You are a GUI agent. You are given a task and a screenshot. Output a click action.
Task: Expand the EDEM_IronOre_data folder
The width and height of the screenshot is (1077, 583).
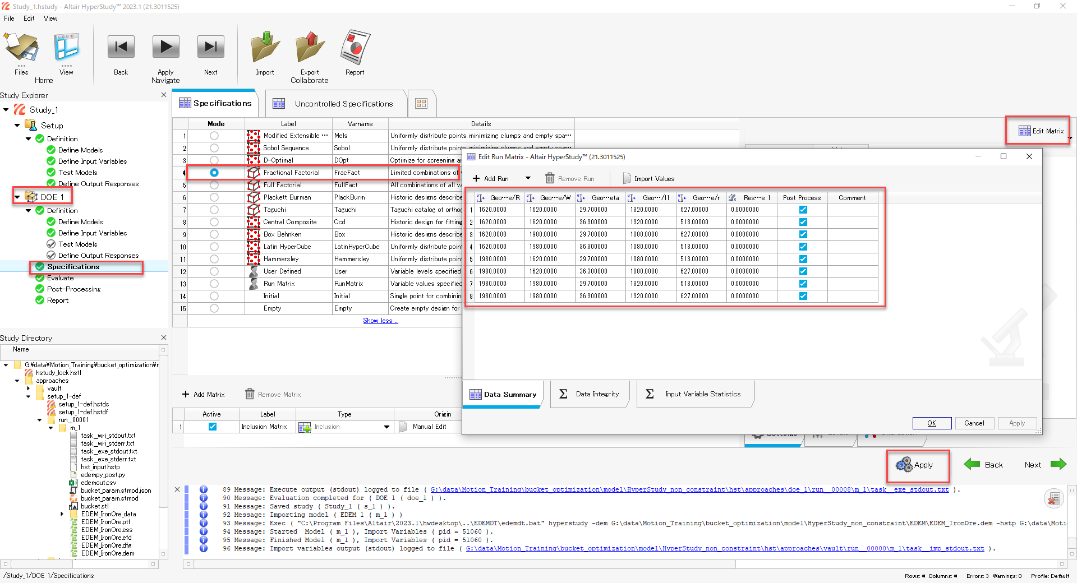tap(62, 514)
